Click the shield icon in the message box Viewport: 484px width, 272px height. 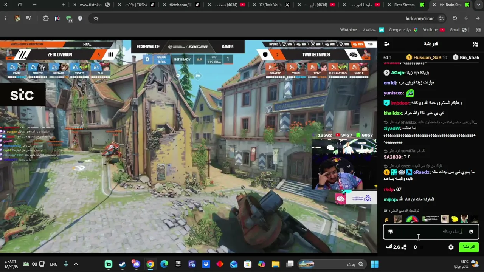pyautogui.click(x=391, y=232)
